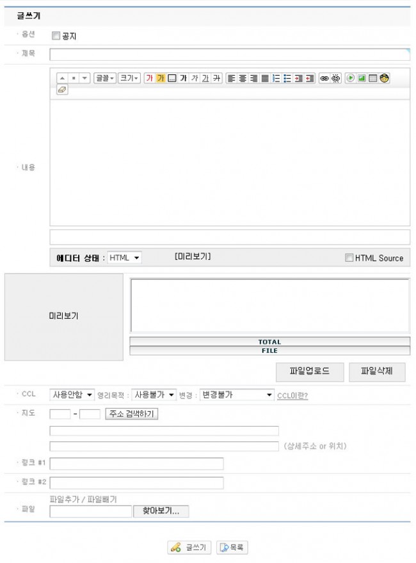Open the 에디터 상태 HTML dropdown
The width and height of the screenshot is (416, 563).
(x=124, y=257)
